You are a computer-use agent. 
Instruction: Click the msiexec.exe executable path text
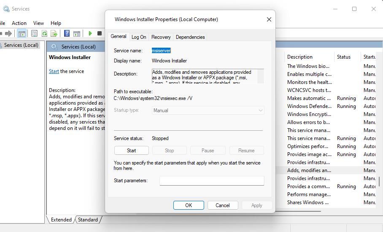point(153,98)
